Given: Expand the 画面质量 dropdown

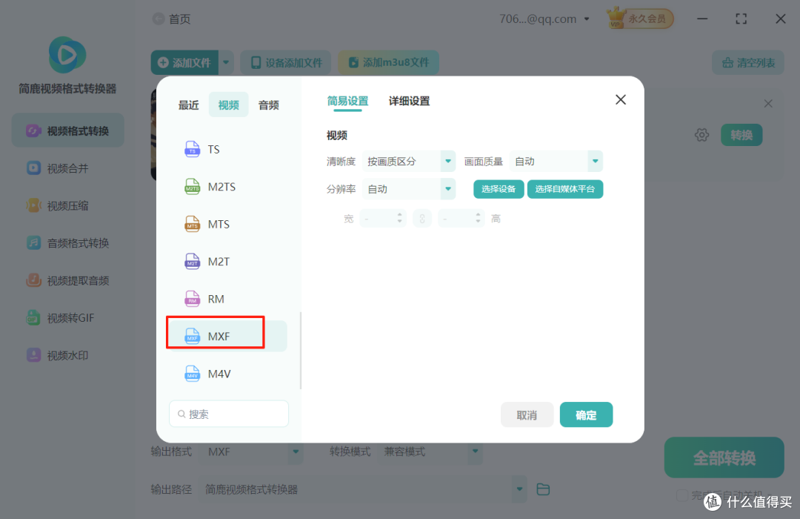Looking at the screenshot, I should [595, 162].
